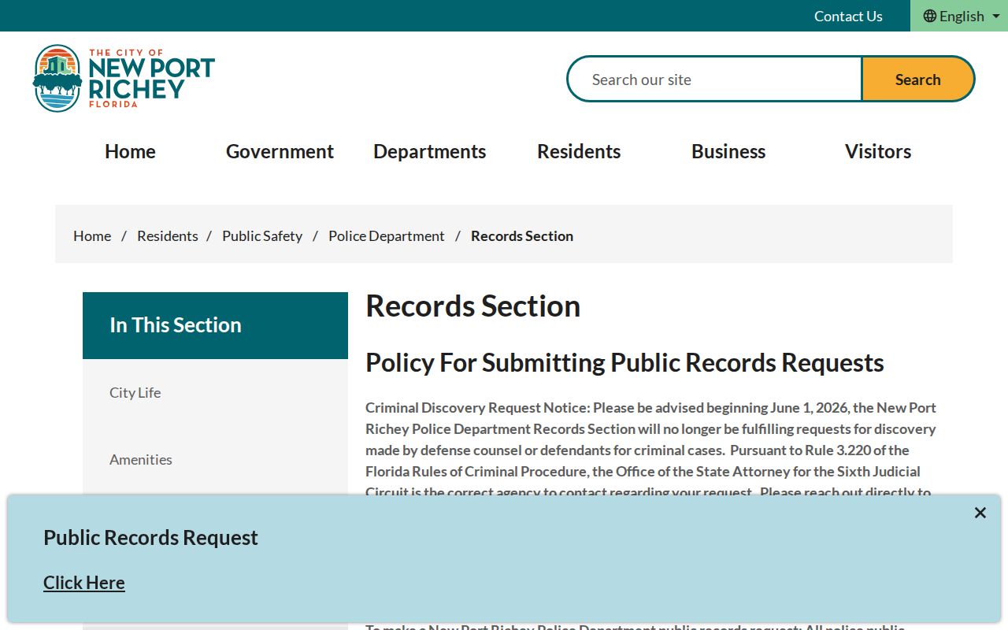
Task: Open the Home menu item
Action: pos(130,151)
